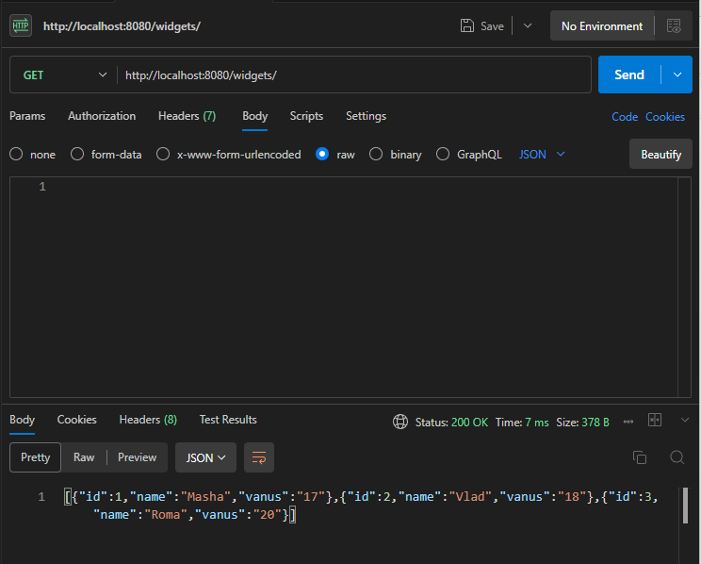Select the none body type option
This screenshot has height=564, width=701.
point(16,154)
